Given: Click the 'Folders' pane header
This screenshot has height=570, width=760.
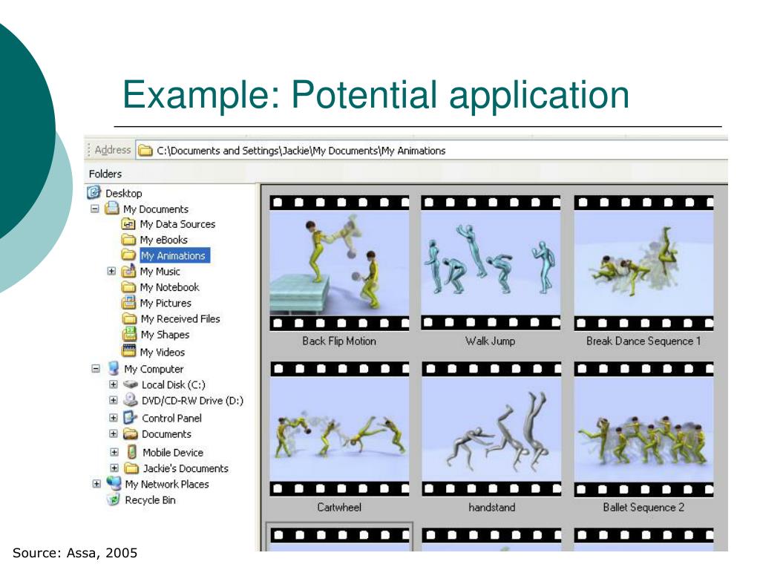Looking at the screenshot, I should click(x=105, y=174).
